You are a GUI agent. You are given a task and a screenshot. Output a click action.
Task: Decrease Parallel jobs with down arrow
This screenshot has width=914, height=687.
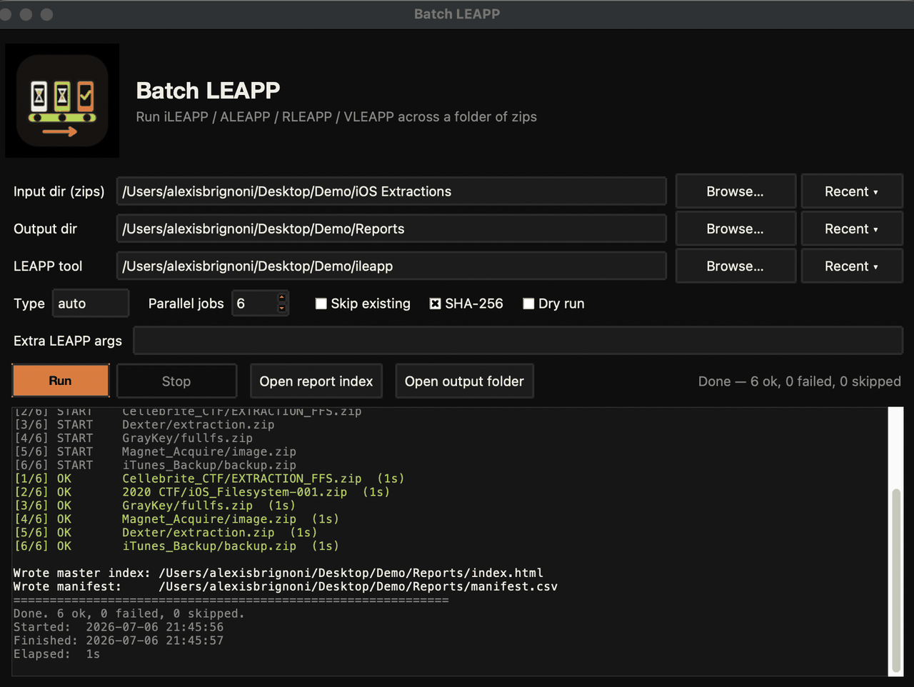point(282,309)
